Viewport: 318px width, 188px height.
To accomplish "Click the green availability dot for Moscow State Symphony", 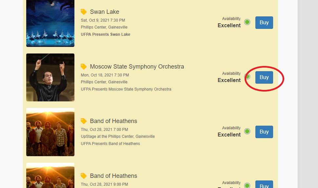I will point(247,77).
